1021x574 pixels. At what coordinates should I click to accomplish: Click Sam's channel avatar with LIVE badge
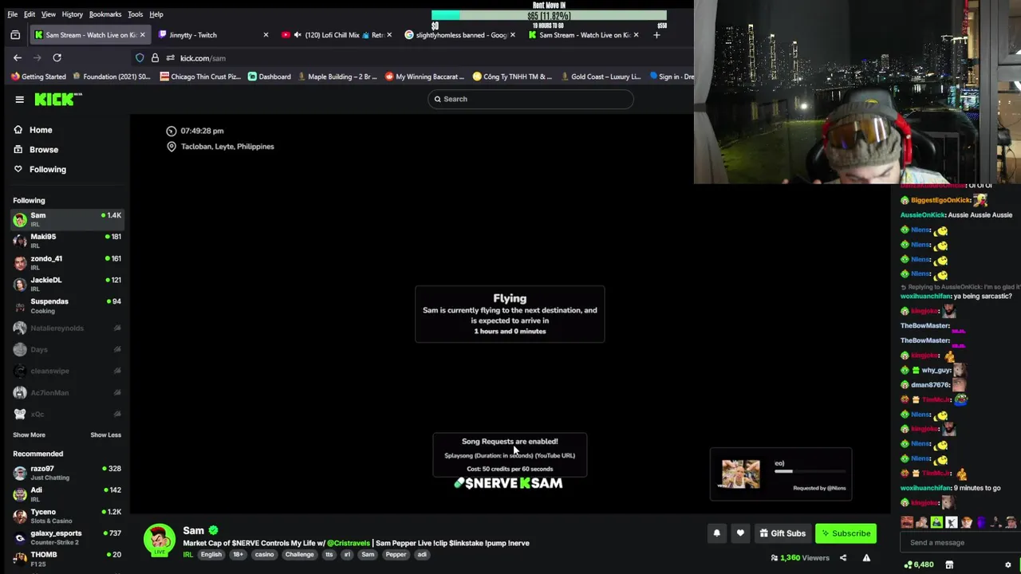click(x=160, y=540)
